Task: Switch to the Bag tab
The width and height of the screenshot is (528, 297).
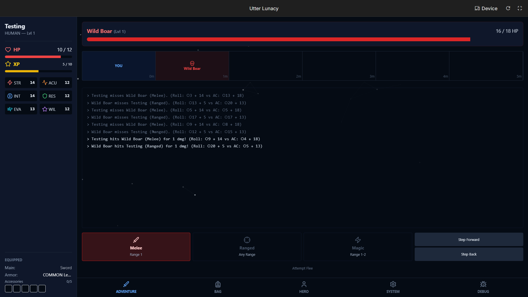Action: [x=218, y=287]
